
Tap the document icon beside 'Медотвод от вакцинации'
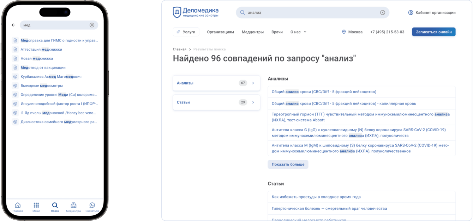(15, 68)
